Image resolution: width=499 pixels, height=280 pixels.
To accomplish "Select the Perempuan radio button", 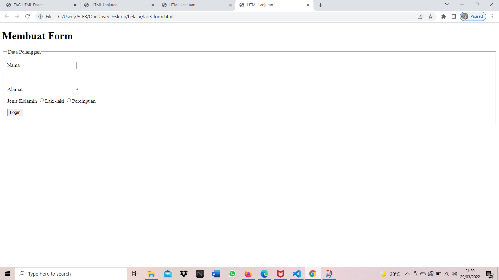I will pyautogui.click(x=69, y=100).
